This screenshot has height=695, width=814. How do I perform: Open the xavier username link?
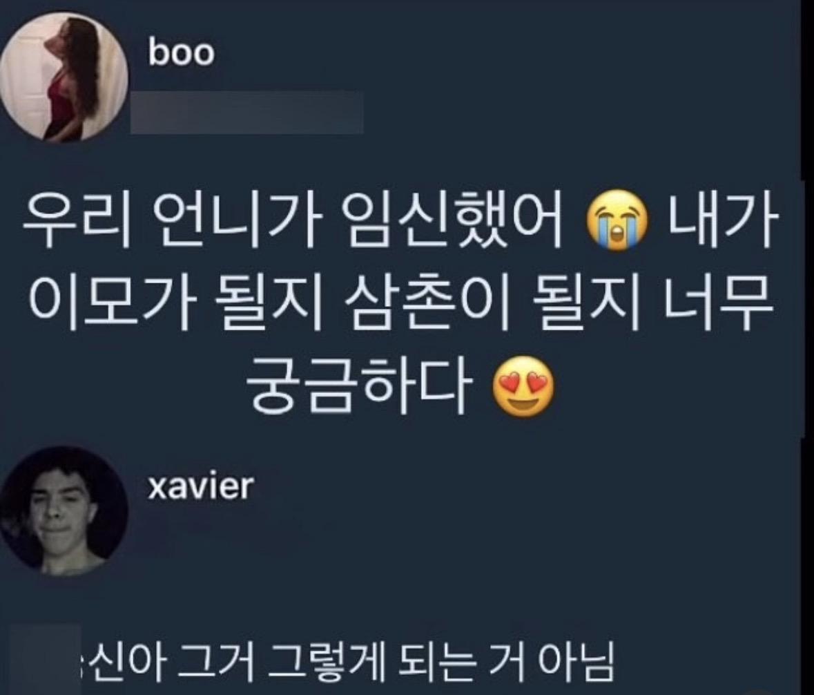pyautogui.click(x=201, y=486)
